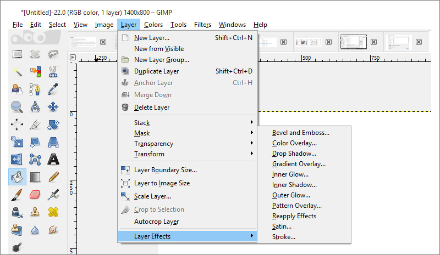Click Drop Shadow in Layer Effects
440x255 pixels.
(x=294, y=154)
